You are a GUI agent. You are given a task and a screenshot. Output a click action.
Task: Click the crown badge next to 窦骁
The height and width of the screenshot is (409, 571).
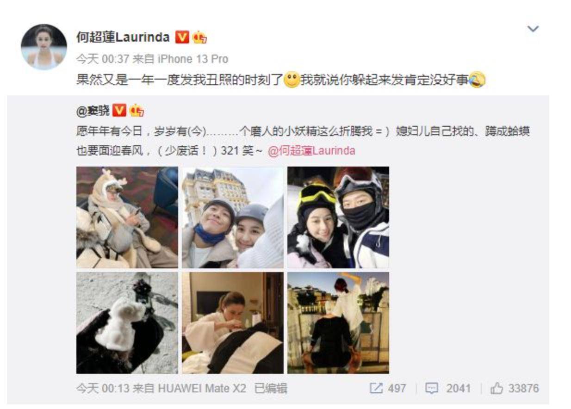click(x=137, y=111)
